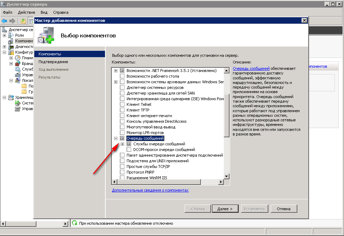This screenshot has height=236, width=344.
Task: Open the Справка menu
Action: 60,12
